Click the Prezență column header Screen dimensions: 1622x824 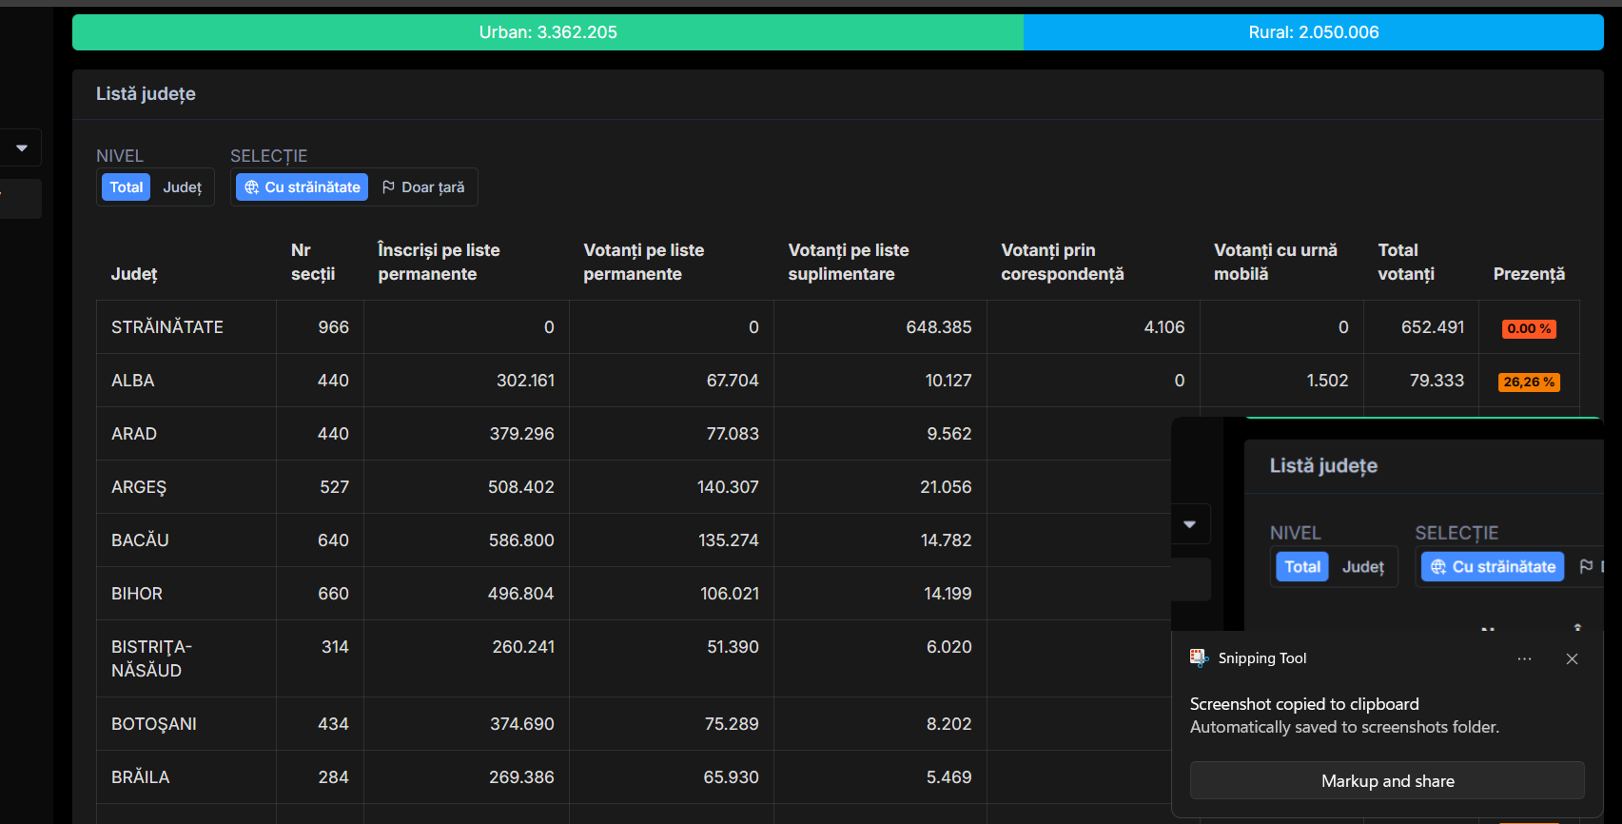coord(1528,274)
